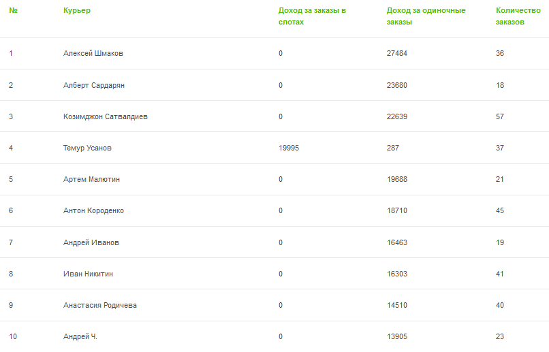
Task: Select courier Алберт Сардарян
Action: [94, 85]
